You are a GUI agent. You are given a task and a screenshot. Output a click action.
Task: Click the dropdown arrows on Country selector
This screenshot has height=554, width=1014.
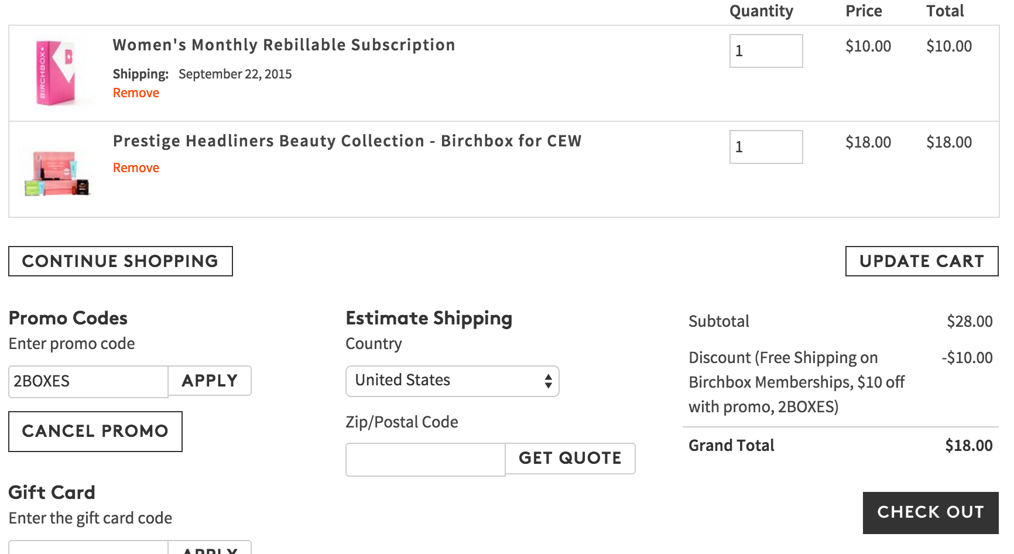click(548, 381)
